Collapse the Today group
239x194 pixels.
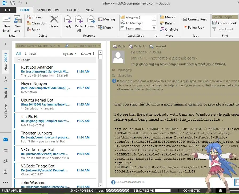coord(19,60)
